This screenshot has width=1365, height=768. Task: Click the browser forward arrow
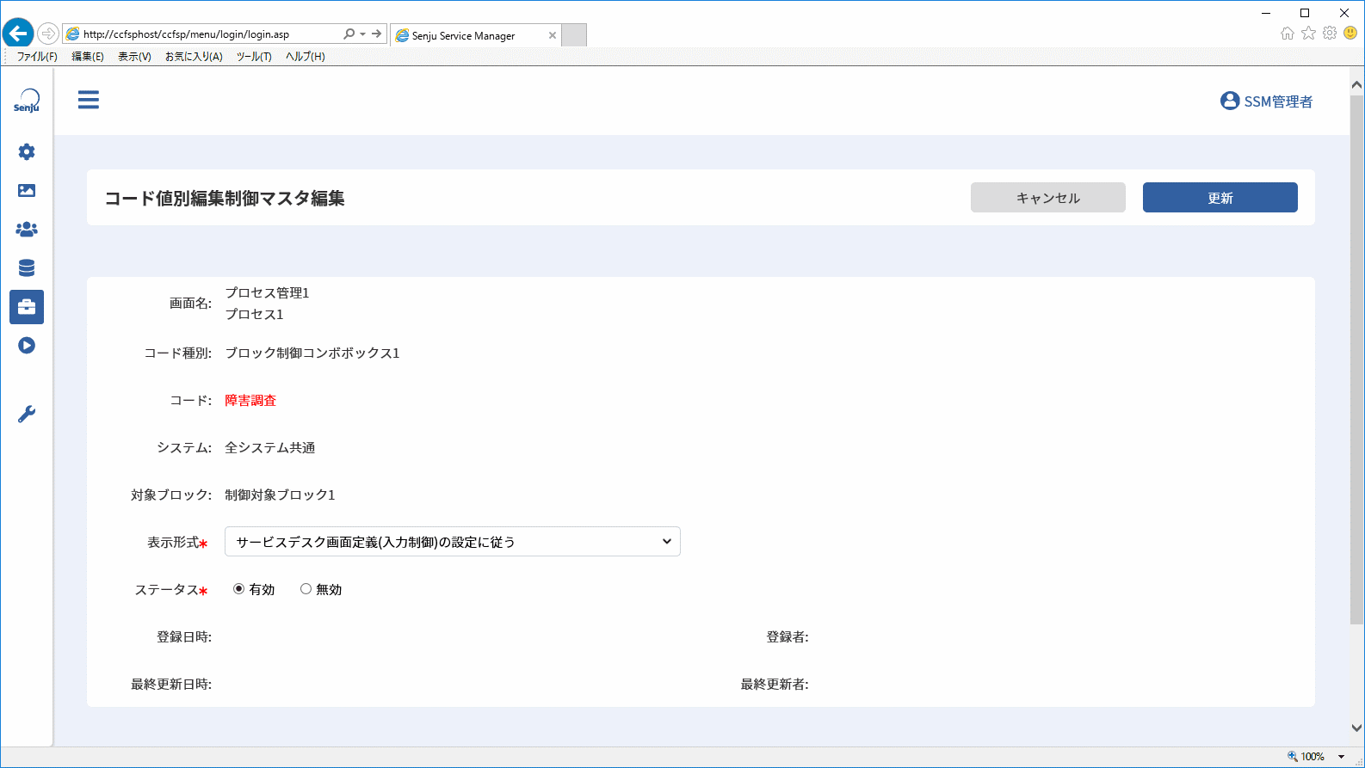[48, 34]
